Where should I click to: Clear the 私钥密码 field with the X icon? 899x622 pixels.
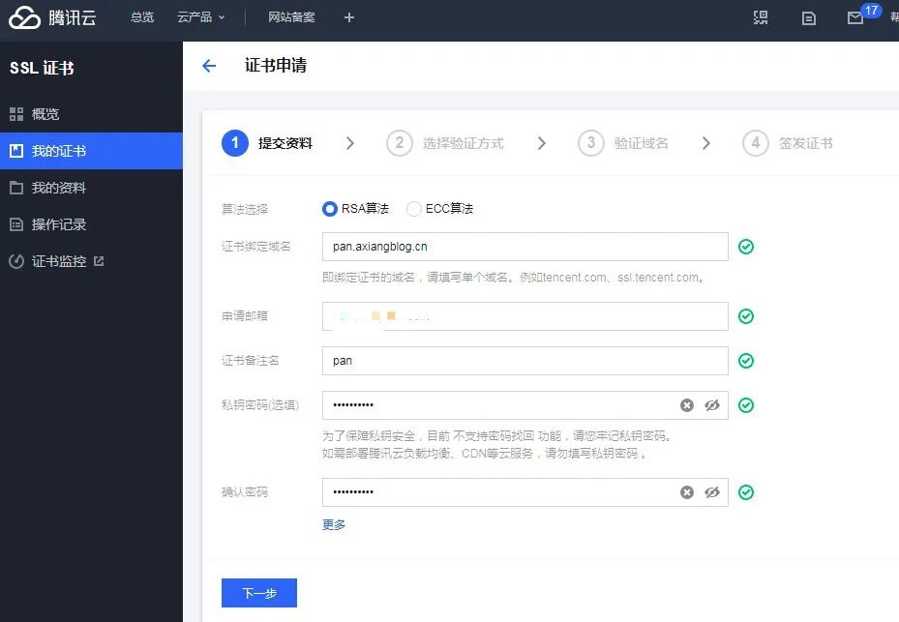coord(687,405)
